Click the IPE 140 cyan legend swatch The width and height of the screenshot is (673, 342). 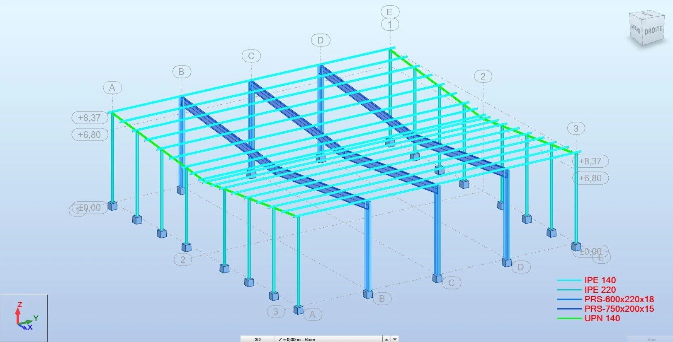click(569, 280)
